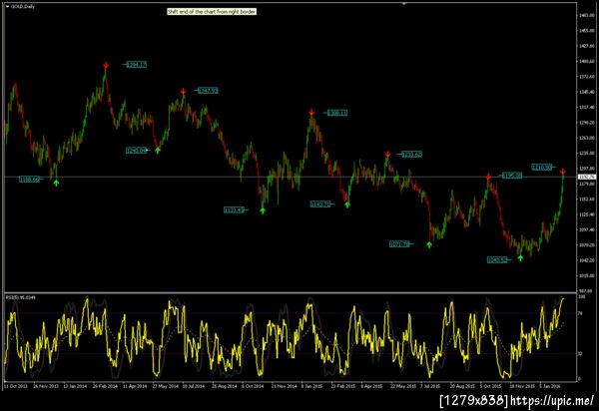This screenshot has width=599, height=411.
Task: Click the last red arrow at the Jan 2016 high
Action: point(563,173)
